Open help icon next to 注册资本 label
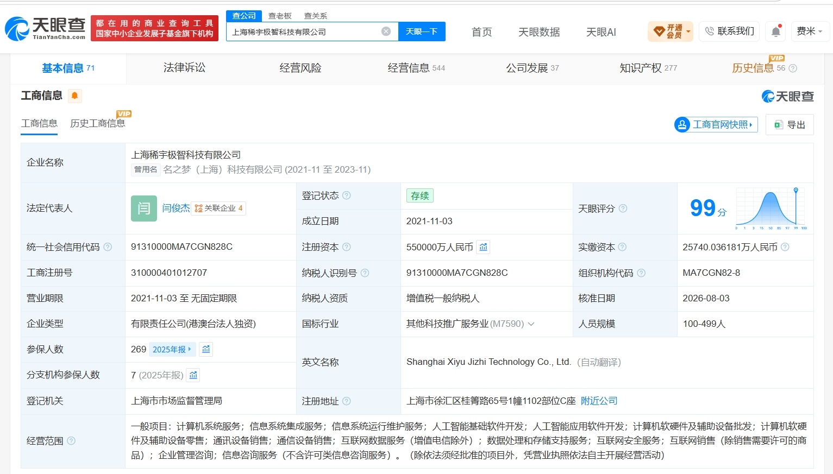Screen dimensions: 833x474 coord(347,247)
